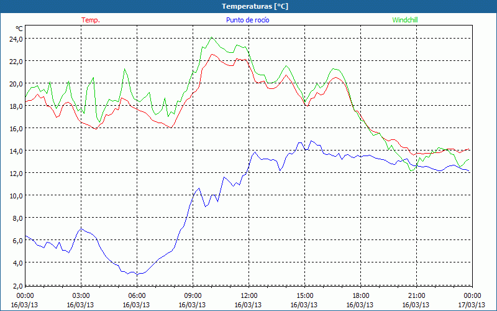The height and width of the screenshot is (311, 497).
Task: Click the 12:00 time axis label
Action: tap(249, 296)
